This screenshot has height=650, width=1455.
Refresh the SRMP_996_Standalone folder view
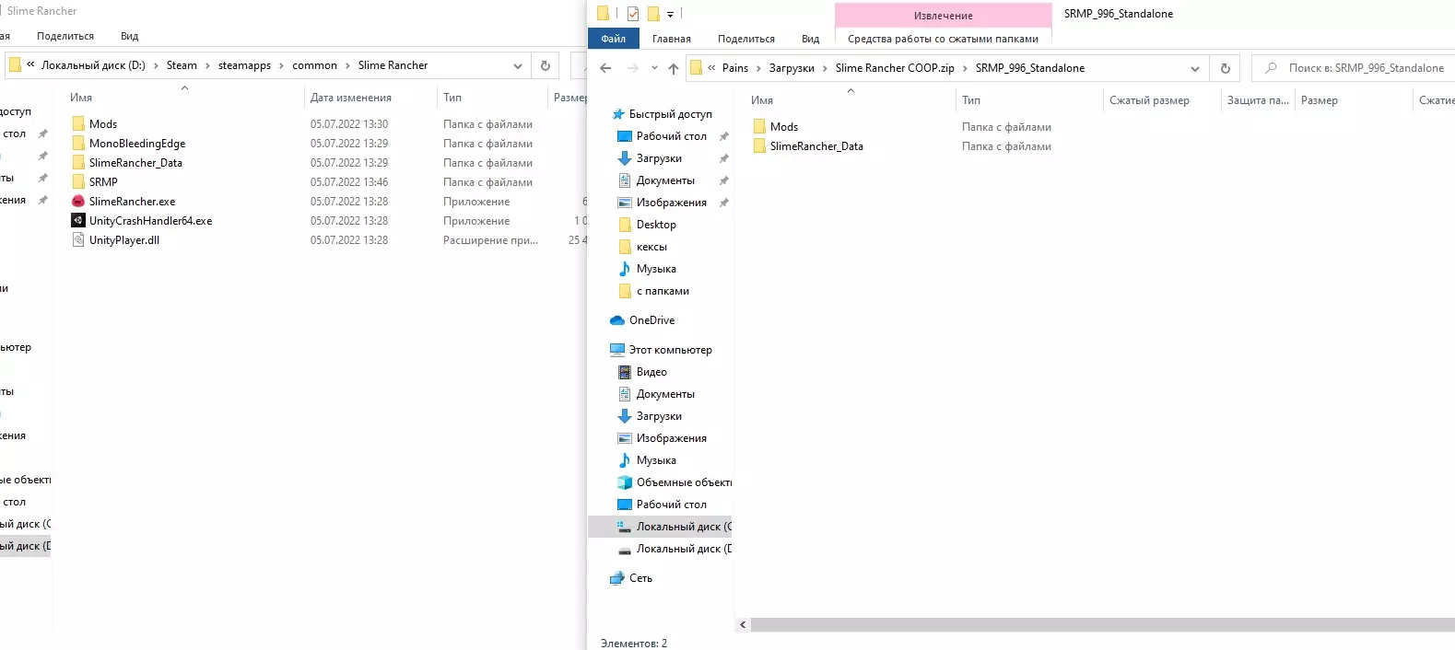pyautogui.click(x=1225, y=68)
